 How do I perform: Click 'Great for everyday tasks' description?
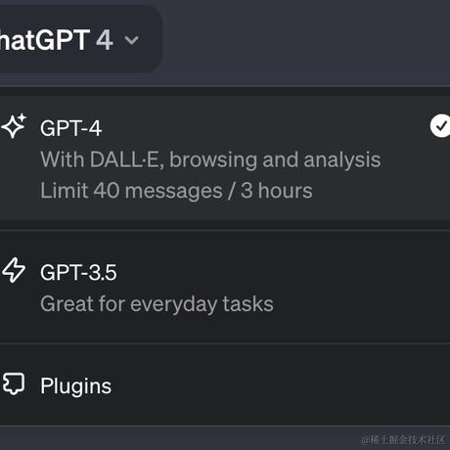157,304
